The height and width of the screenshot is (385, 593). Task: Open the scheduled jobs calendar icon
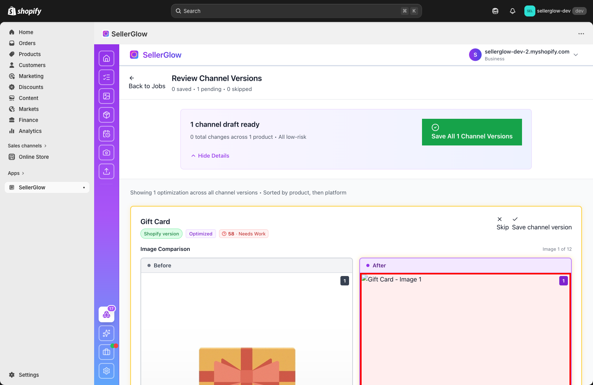pos(106,134)
